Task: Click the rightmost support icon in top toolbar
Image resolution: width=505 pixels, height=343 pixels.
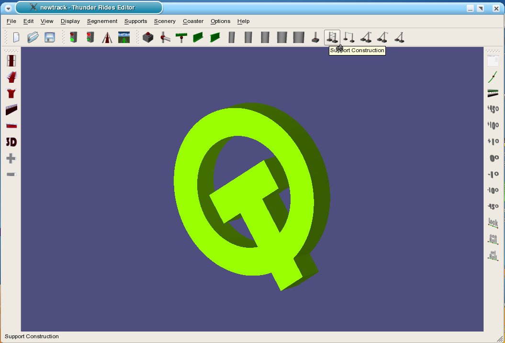Action: [399, 37]
